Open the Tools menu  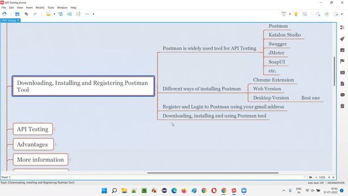coord(51,8)
